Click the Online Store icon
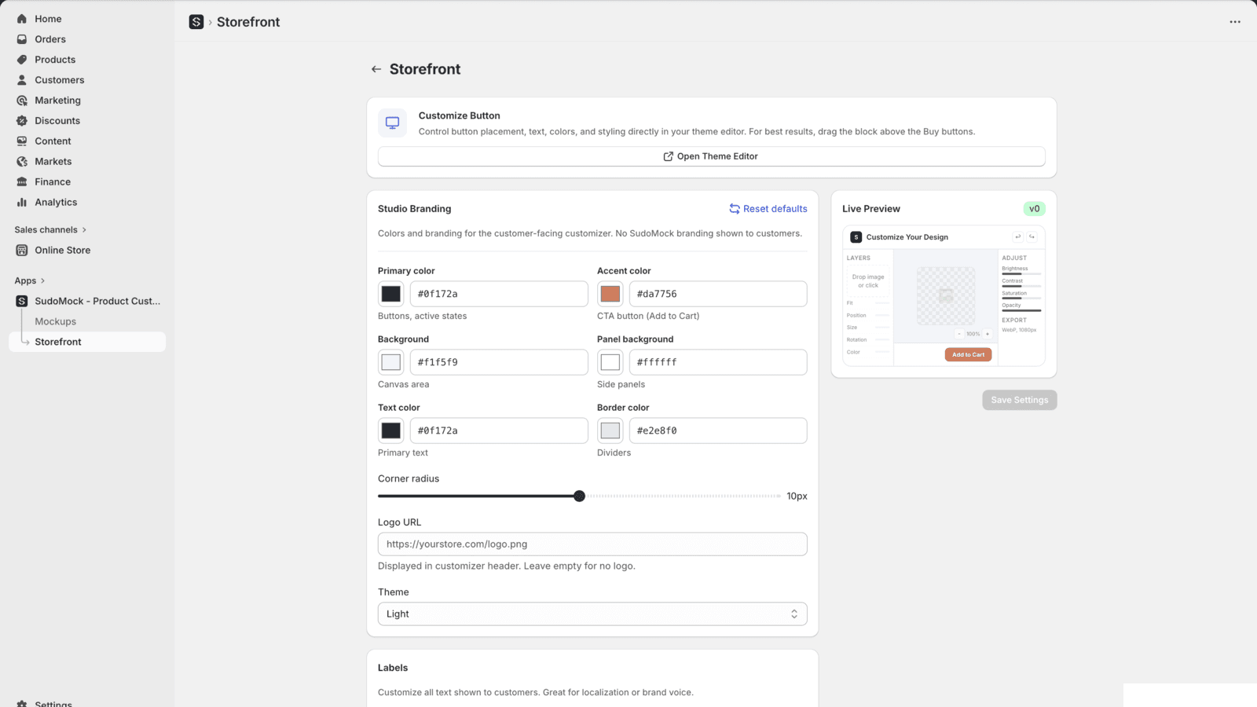1257x707 pixels. 21,250
